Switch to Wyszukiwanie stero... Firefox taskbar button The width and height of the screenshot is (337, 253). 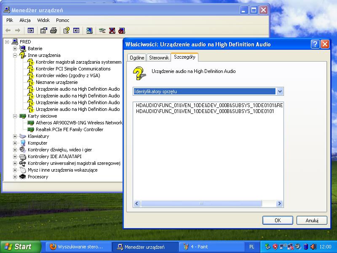coord(78,247)
